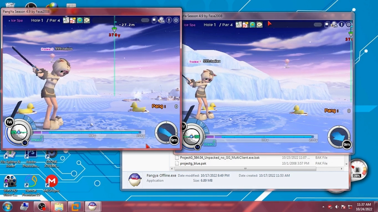Click the Impact label in right game window

(x=209, y=144)
